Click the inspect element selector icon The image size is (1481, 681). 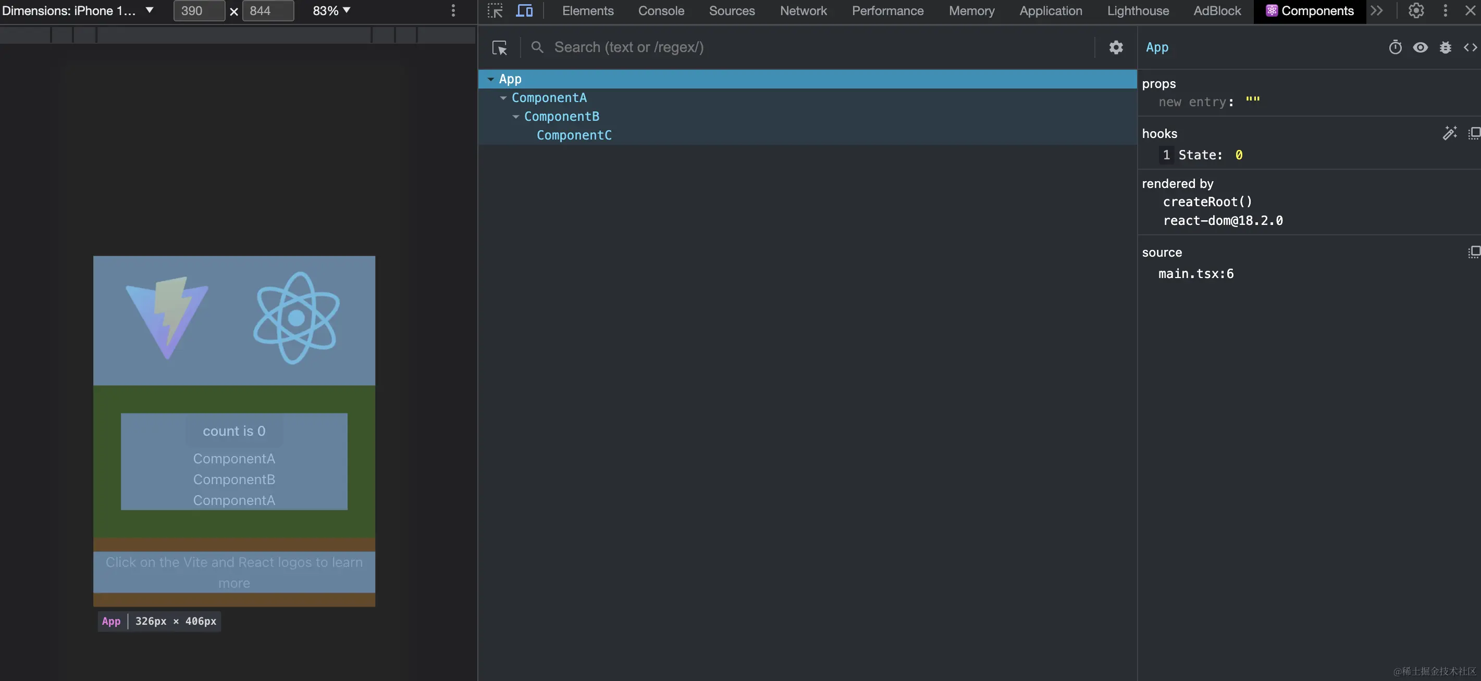coord(495,10)
